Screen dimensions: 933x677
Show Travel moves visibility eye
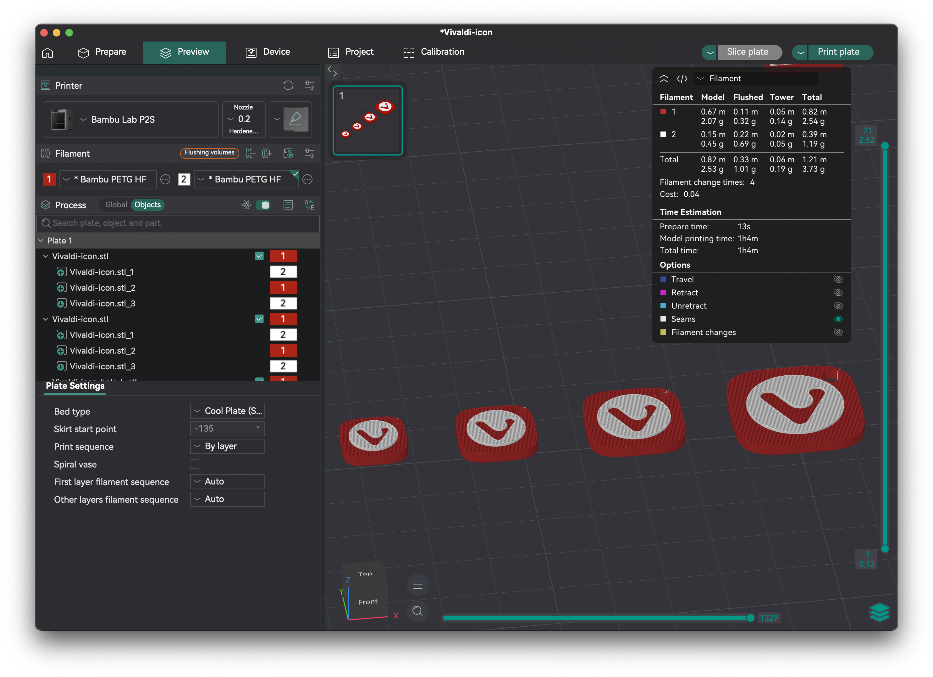tap(838, 279)
